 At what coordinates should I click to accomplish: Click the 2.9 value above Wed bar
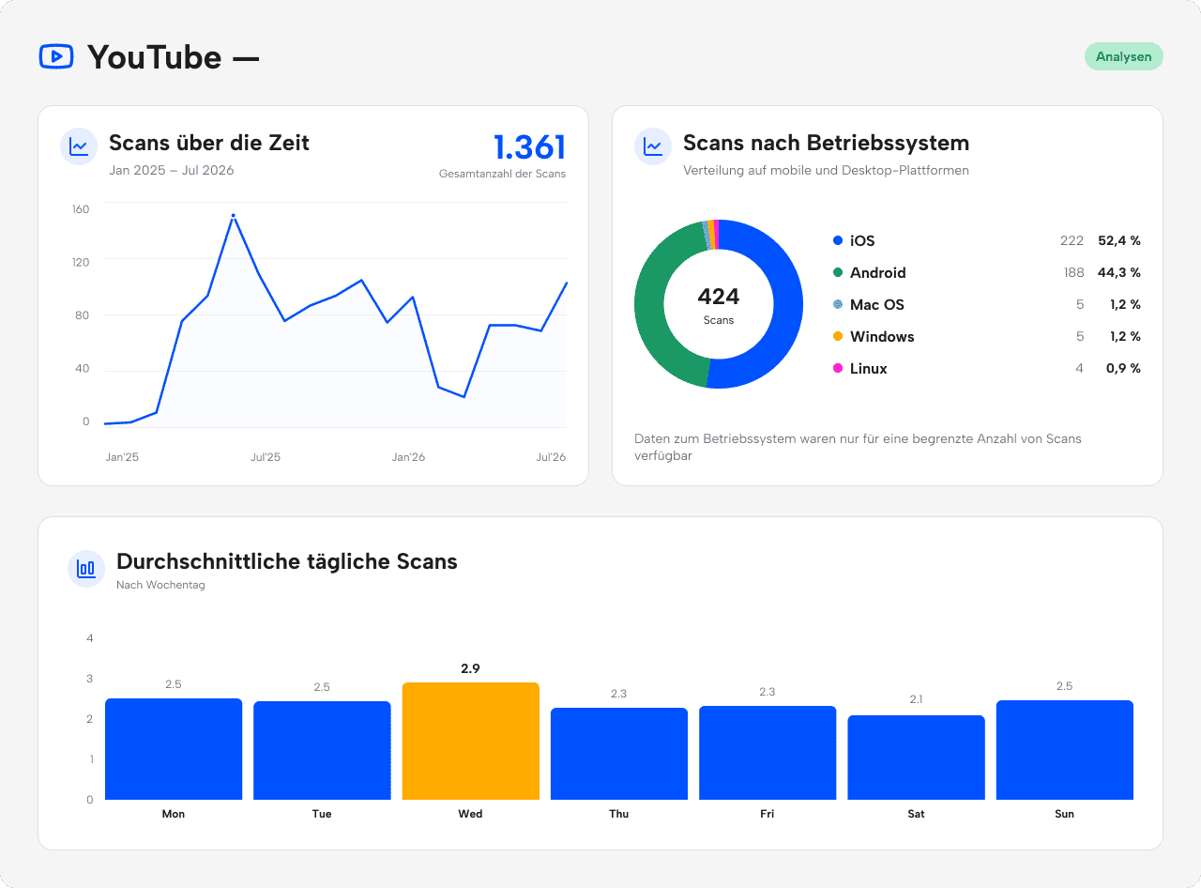470,669
